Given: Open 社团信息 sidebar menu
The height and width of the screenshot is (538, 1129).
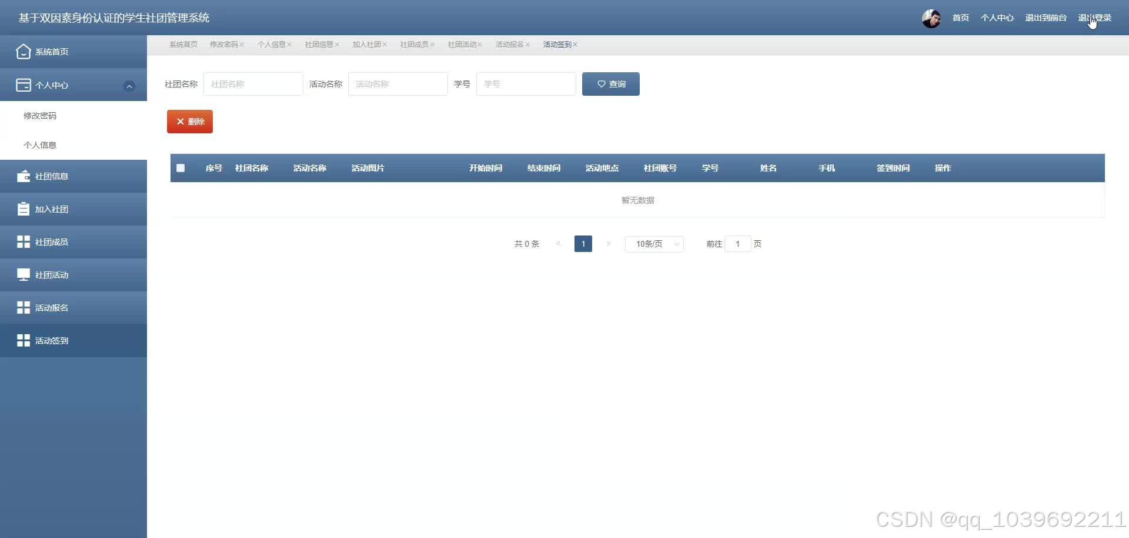Looking at the screenshot, I should 74,176.
